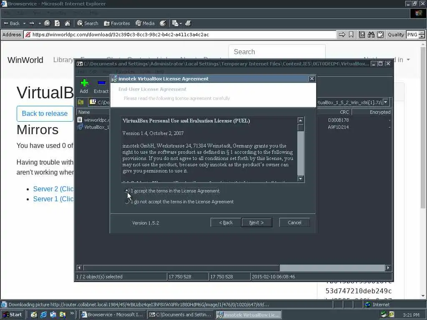Click the up-folder icon in 7-Zip
427x320 pixels.
(80, 102)
